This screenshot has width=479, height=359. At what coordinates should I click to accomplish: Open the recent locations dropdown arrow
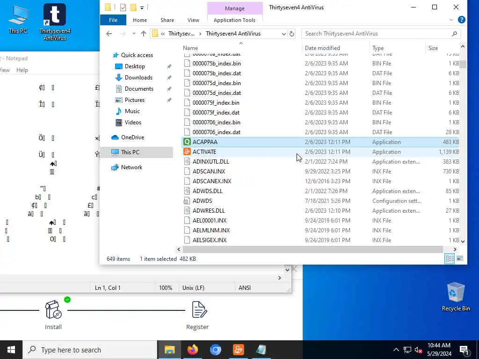tap(134, 34)
